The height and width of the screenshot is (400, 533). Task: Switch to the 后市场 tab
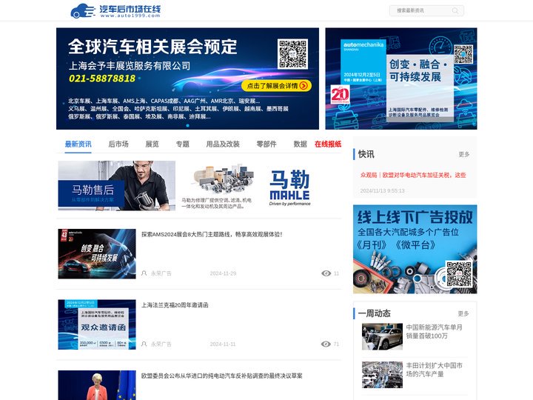pyautogui.click(x=118, y=144)
